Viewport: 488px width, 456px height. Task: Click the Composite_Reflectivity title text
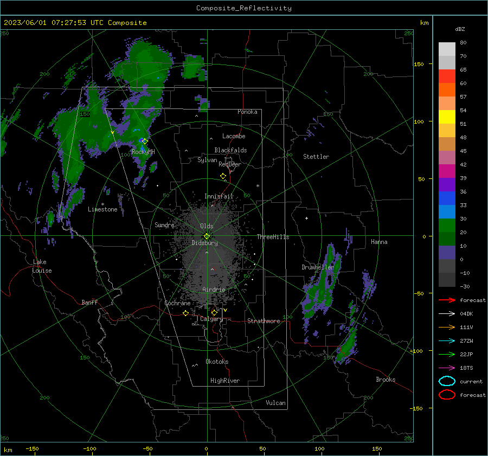(x=243, y=8)
